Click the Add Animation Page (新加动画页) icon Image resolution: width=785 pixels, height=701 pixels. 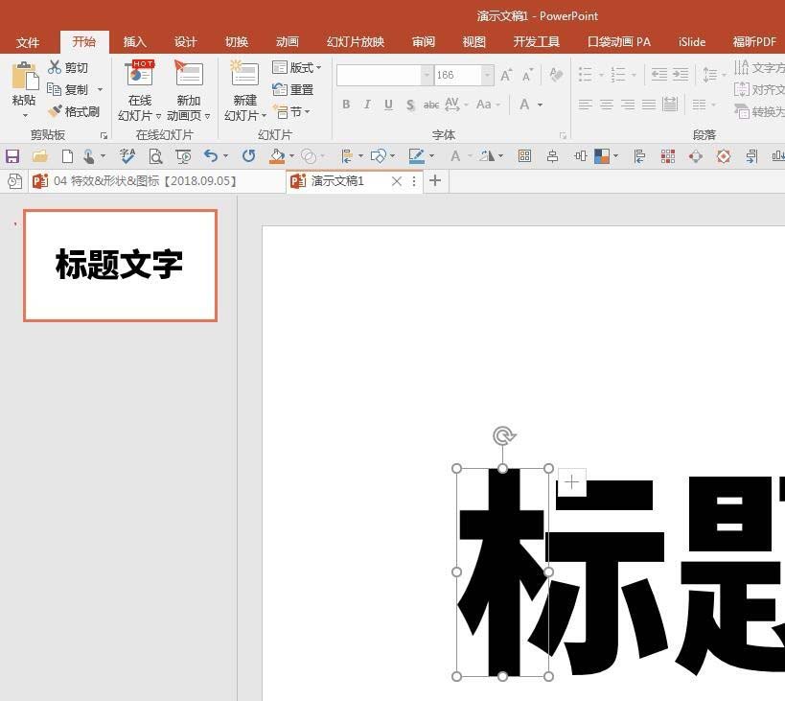tap(188, 74)
